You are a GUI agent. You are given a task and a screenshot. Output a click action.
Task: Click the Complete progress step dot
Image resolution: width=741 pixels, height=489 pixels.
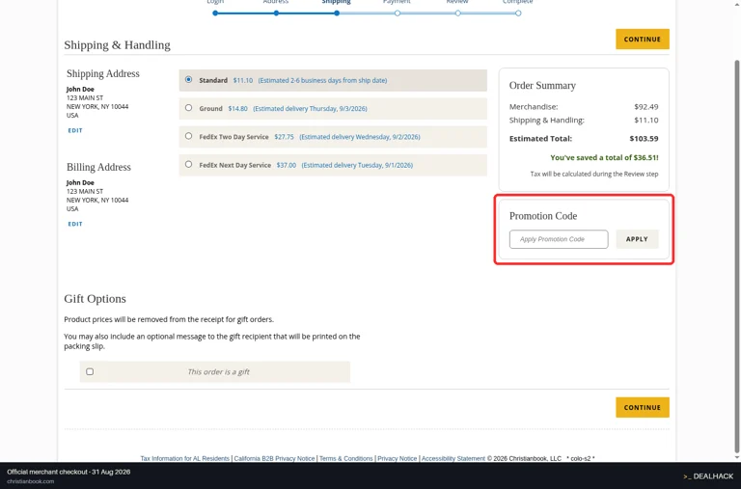(x=518, y=14)
